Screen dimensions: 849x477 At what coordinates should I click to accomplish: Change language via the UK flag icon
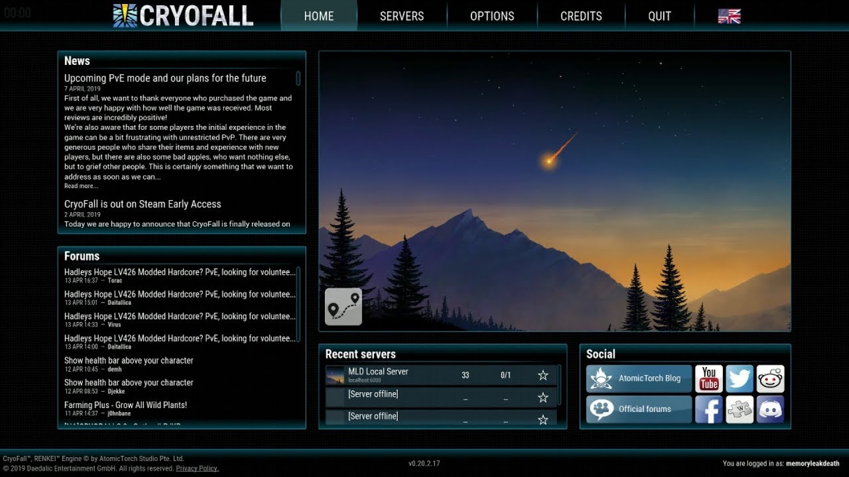(729, 16)
